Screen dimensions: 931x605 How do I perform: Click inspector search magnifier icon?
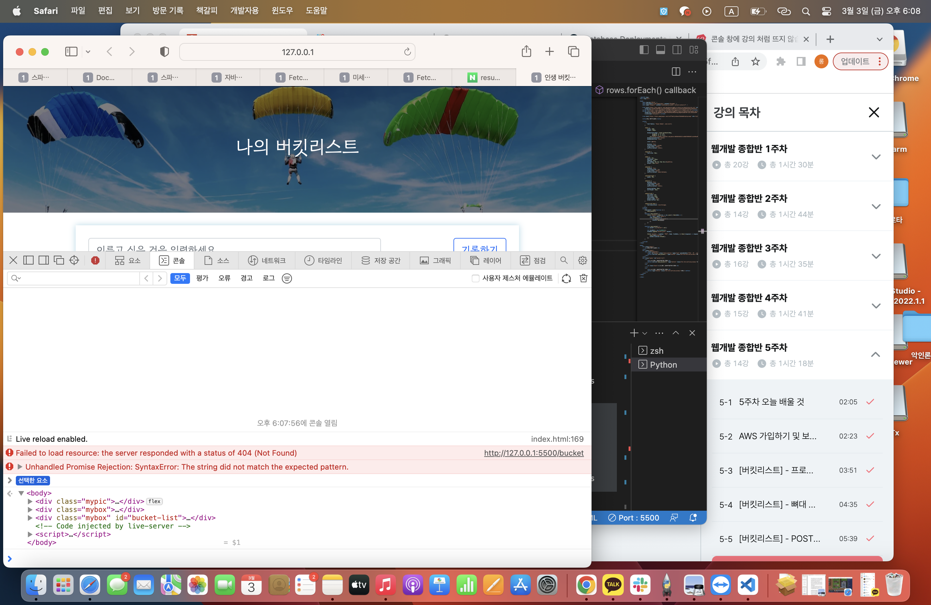564,260
